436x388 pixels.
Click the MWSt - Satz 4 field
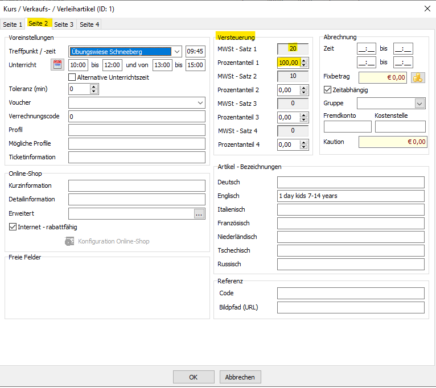293,131
